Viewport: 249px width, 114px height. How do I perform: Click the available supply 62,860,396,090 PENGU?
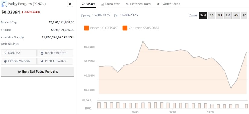coord(58,37)
